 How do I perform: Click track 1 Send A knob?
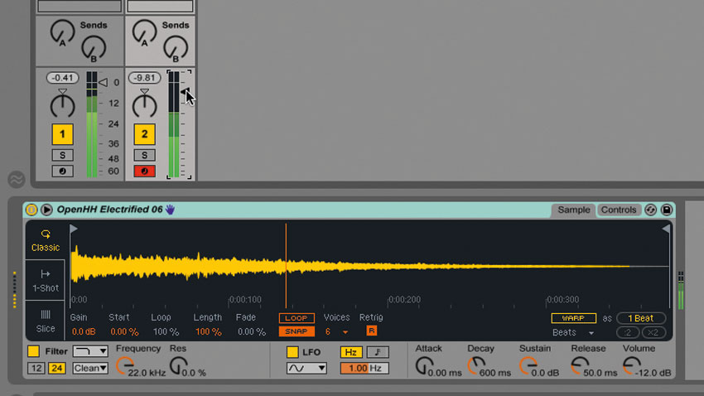click(62, 32)
